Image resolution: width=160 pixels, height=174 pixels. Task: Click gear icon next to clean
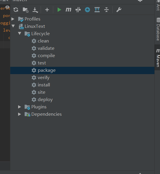point(34,41)
